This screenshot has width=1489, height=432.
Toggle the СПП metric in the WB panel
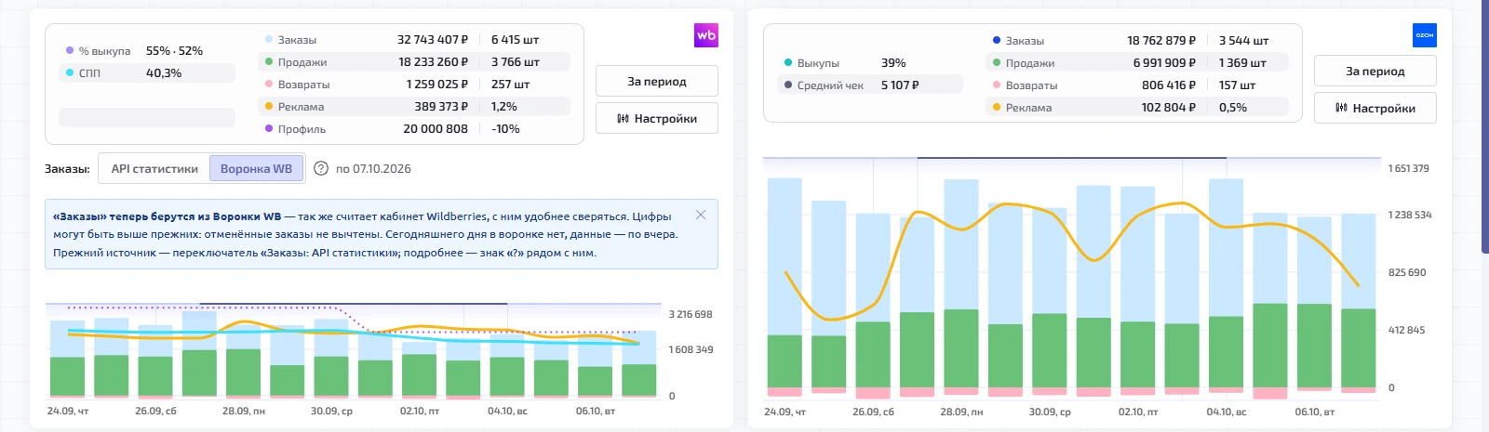coord(147,72)
